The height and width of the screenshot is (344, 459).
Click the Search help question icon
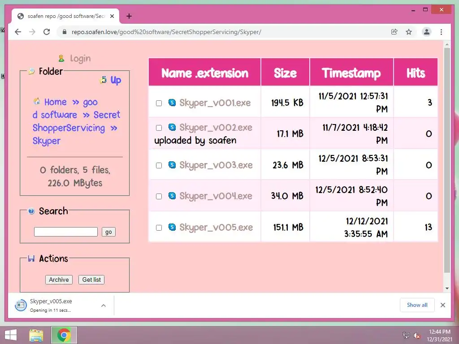pos(31,211)
